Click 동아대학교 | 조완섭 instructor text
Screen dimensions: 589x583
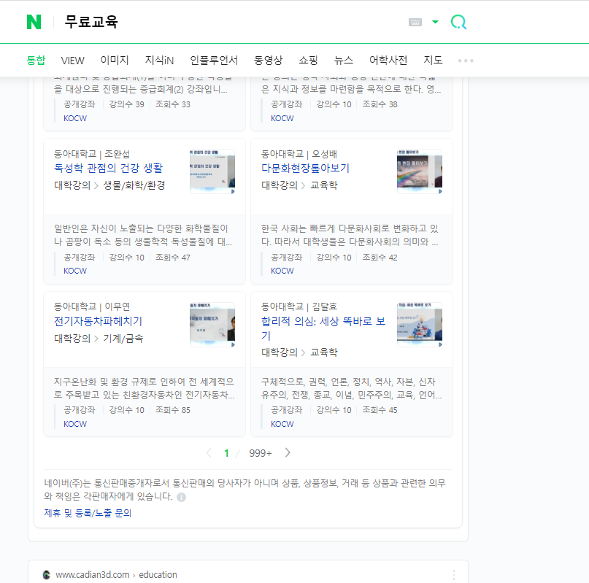click(92, 154)
